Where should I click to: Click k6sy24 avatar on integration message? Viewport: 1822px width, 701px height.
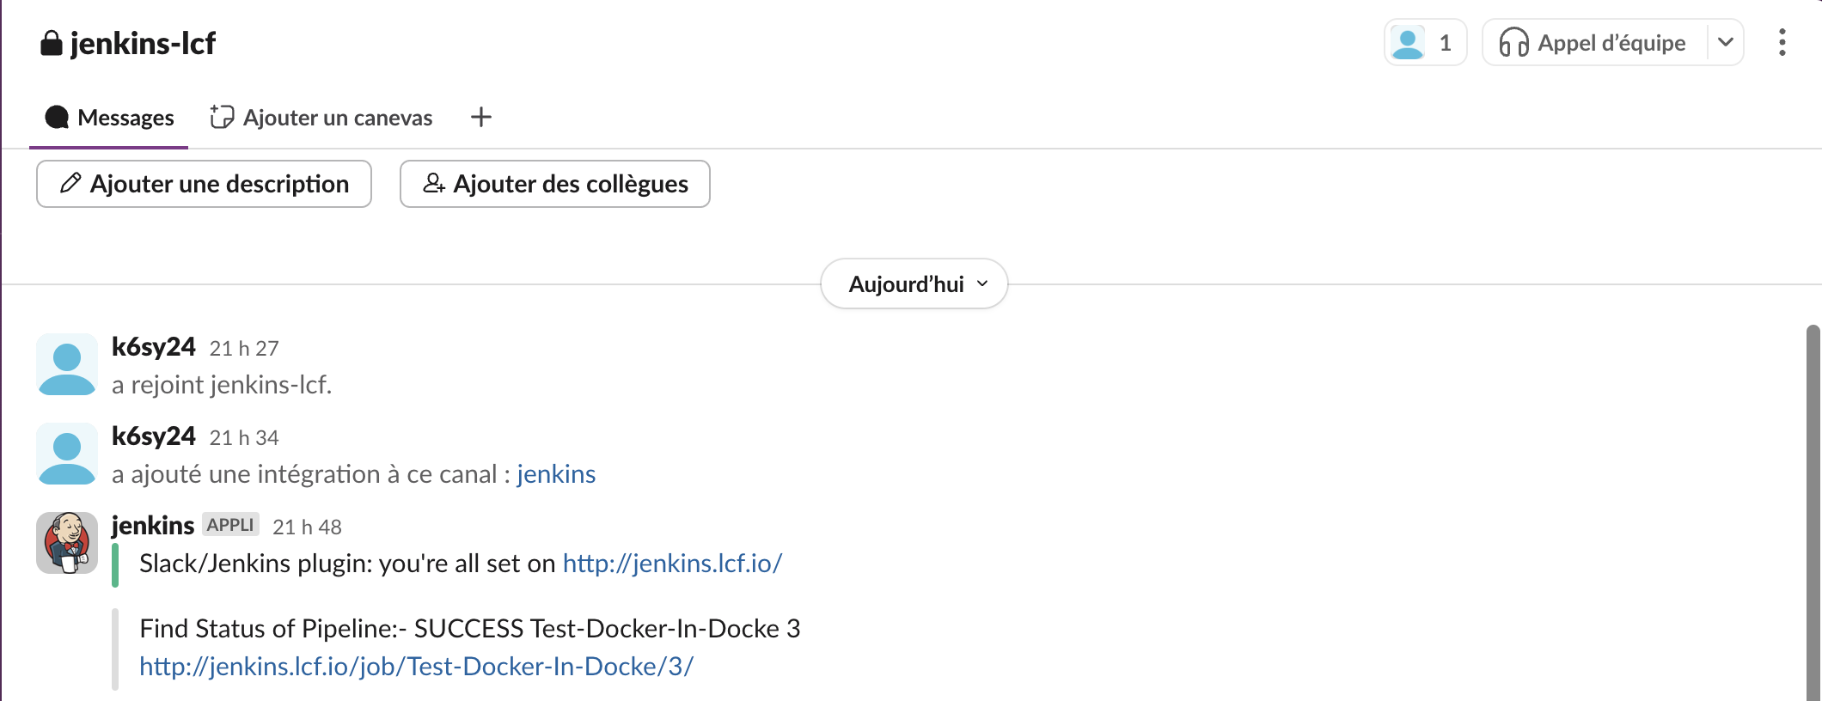tap(67, 454)
